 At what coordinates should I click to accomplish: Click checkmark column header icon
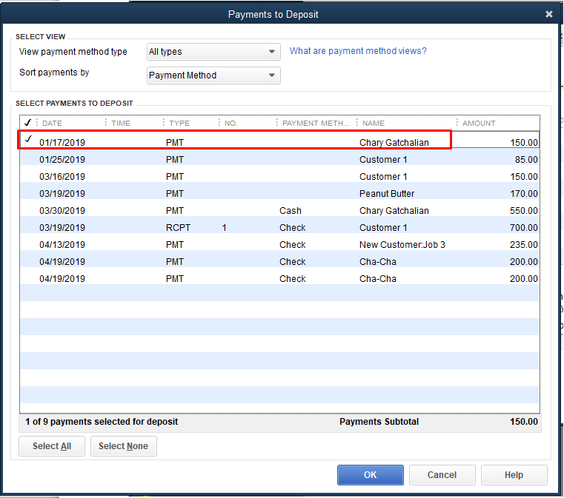27,123
